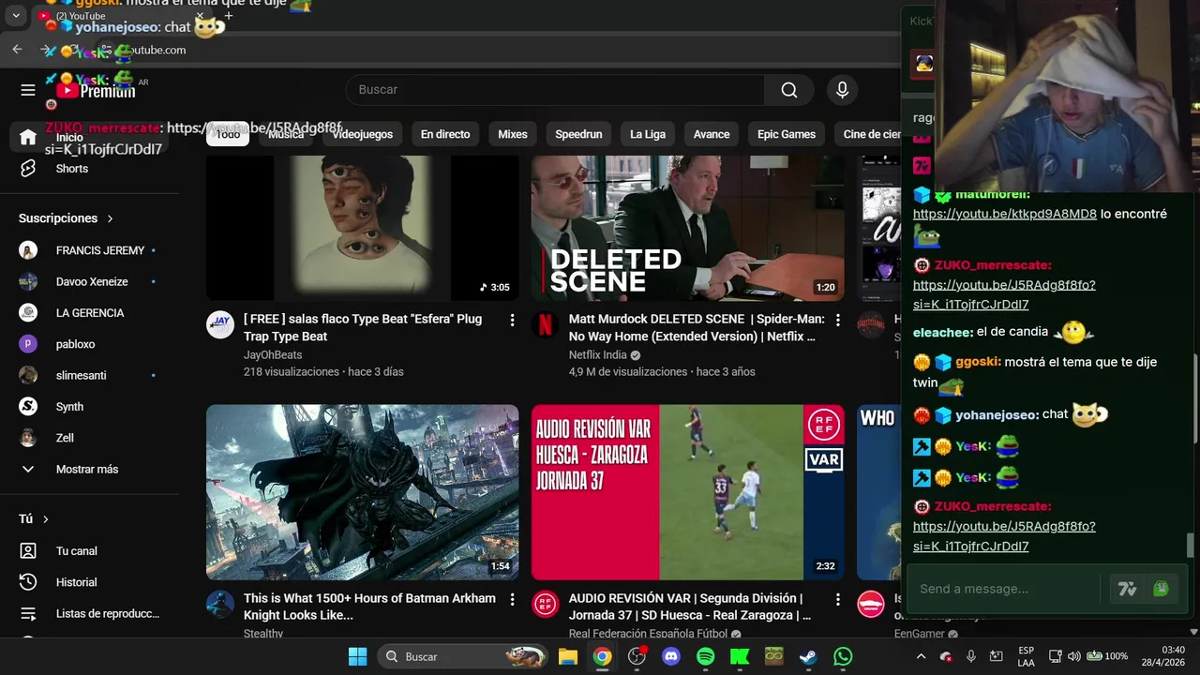Image resolution: width=1200 pixels, height=675 pixels.
Task: Open Discord from taskbar
Action: click(671, 656)
